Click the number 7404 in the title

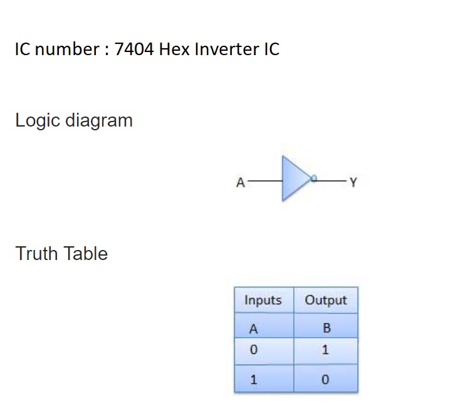[x=134, y=49]
